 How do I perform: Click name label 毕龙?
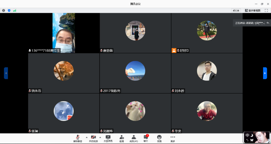click(x=178, y=131)
